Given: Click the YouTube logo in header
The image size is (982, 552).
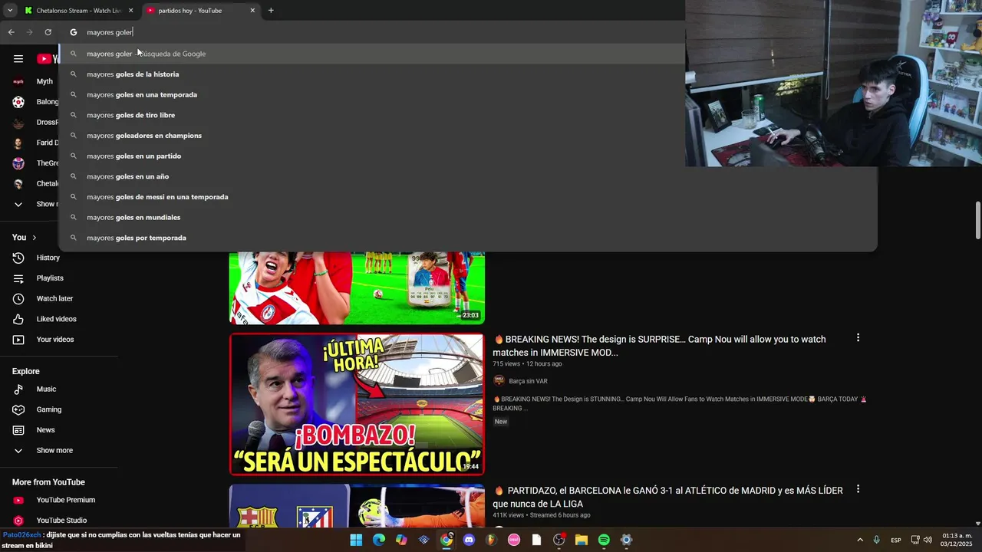Looking at the screenshot, I should pos(48,59).
